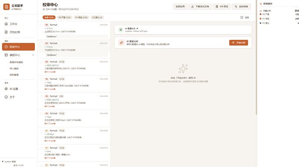Select the 全部 (354) filter tab
The height and width of the screenshot is (167, 300).
pos(49,17)
